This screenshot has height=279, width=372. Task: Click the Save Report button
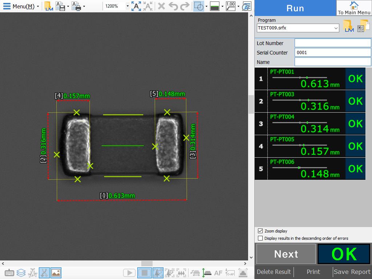[352, 272]
